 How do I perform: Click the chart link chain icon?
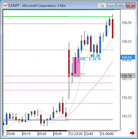[x=102, y=5]
